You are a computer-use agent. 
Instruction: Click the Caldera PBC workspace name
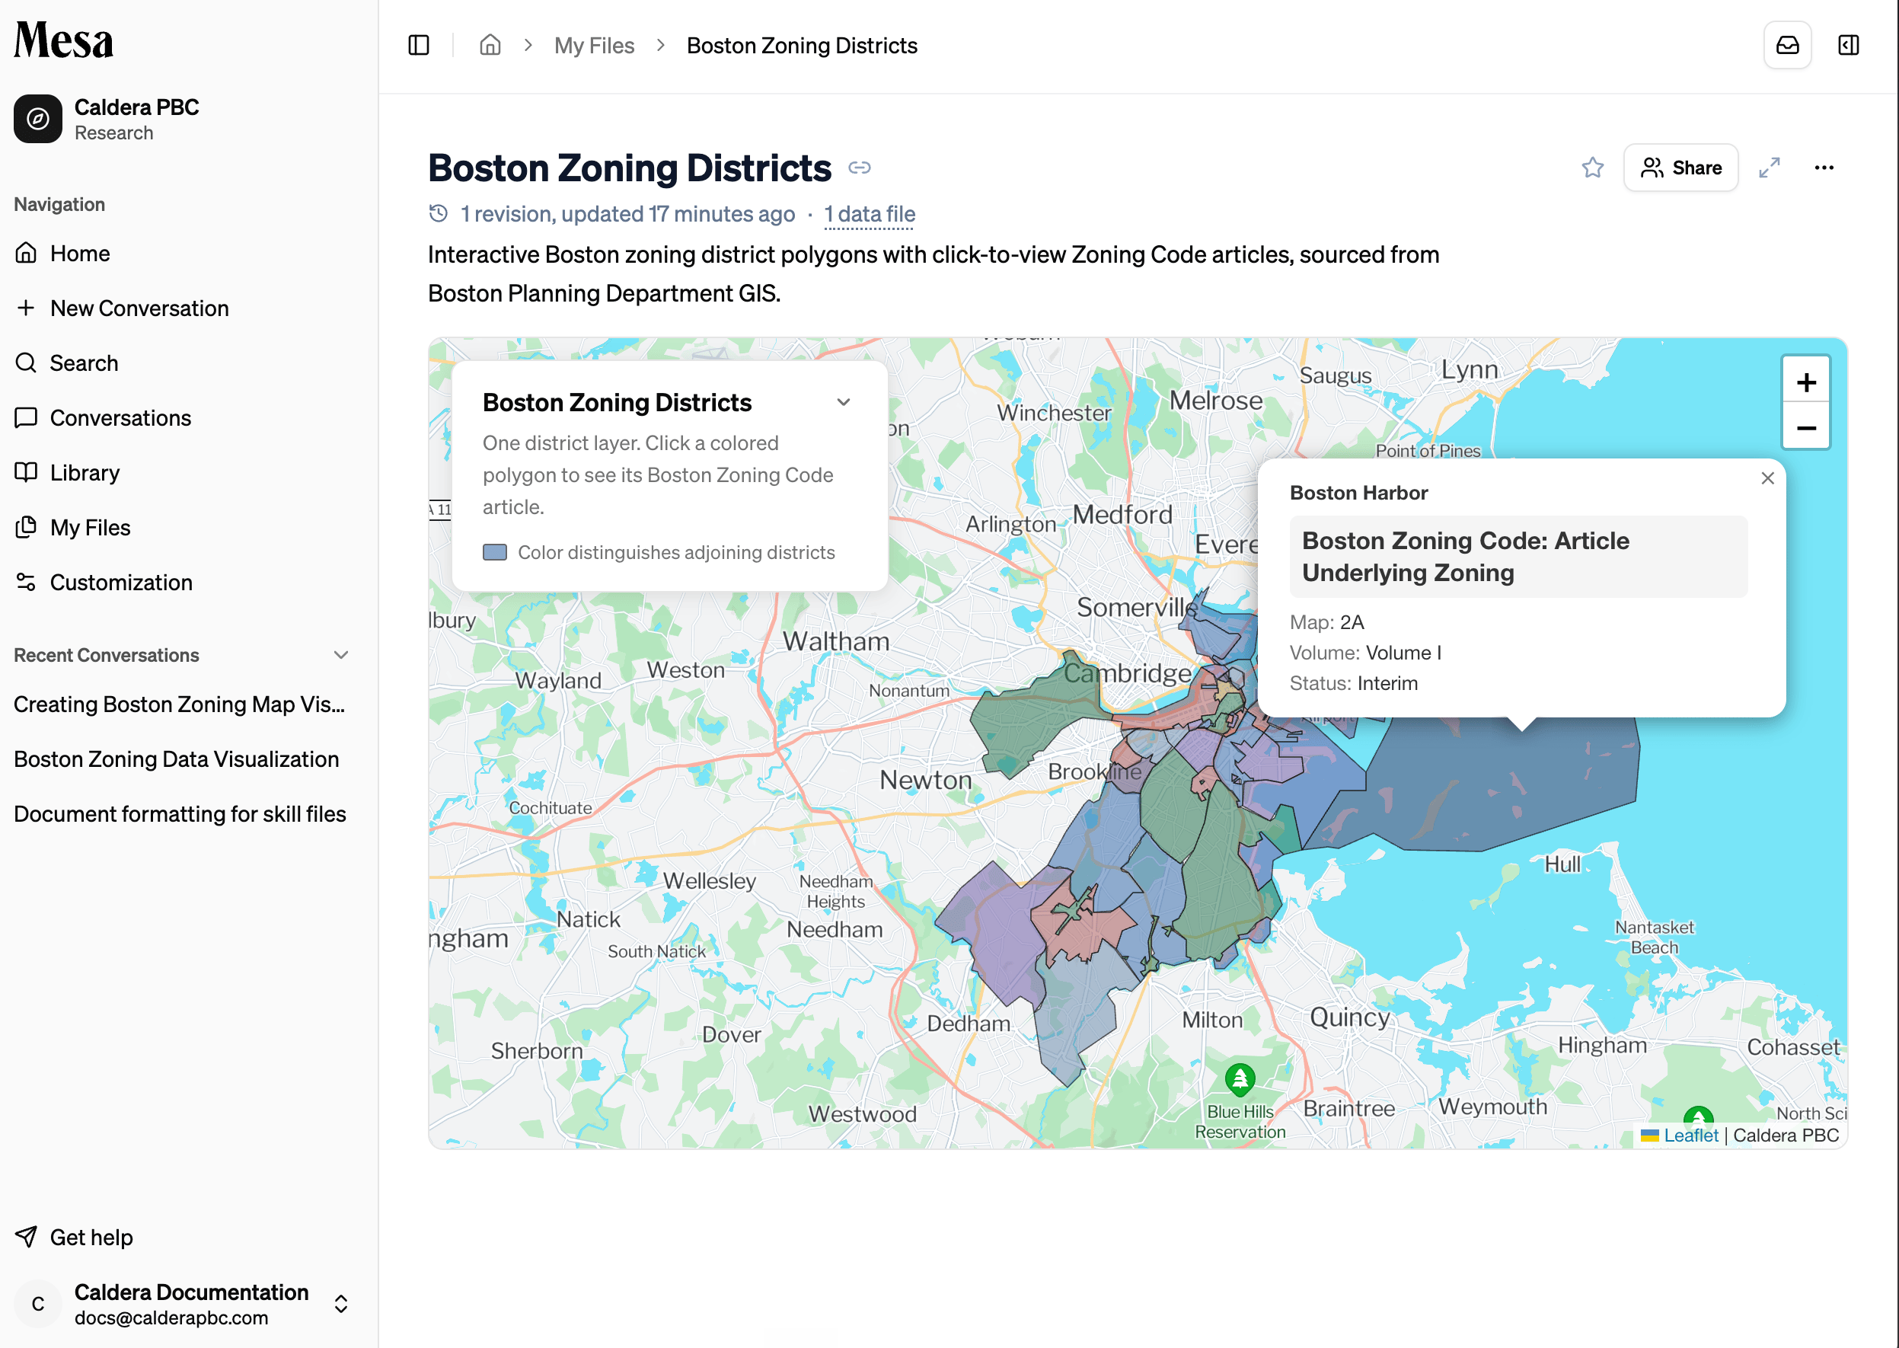pos(137,107)
